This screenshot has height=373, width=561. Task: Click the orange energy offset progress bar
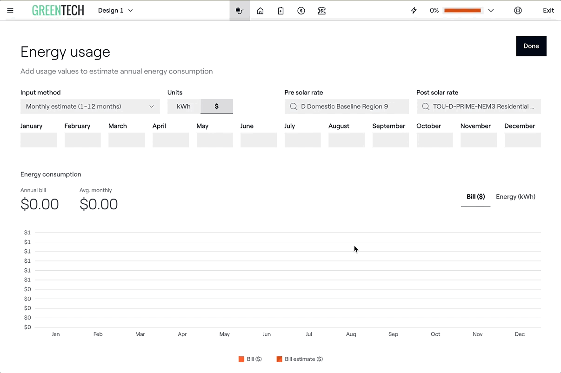[x=462, y=10]
